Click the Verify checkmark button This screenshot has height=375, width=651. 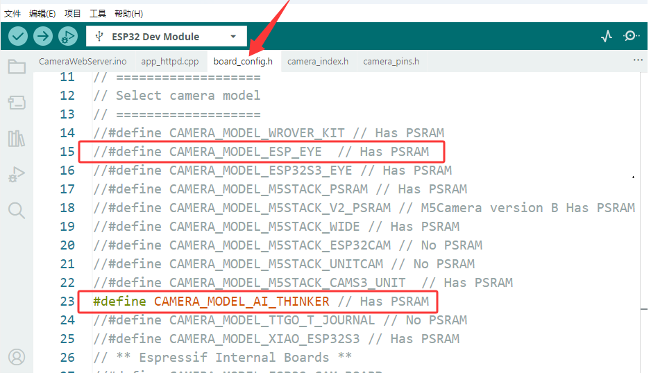tap(18, 37)
